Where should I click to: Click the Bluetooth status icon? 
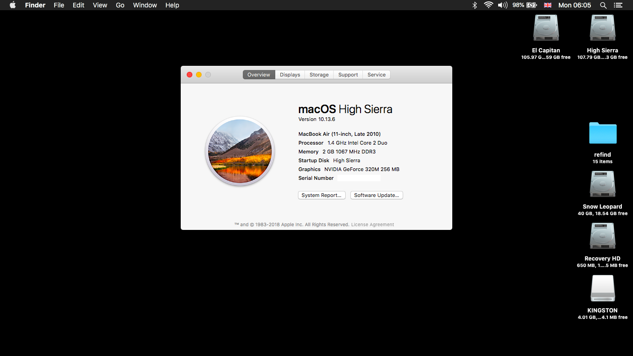tap(475, 5)
